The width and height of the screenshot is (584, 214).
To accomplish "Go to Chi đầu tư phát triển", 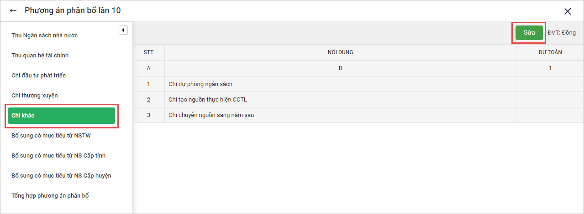I will click(39, 76).
